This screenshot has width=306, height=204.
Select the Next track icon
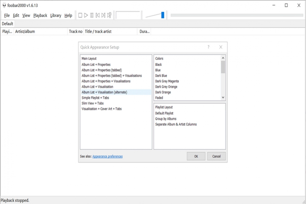103,15
